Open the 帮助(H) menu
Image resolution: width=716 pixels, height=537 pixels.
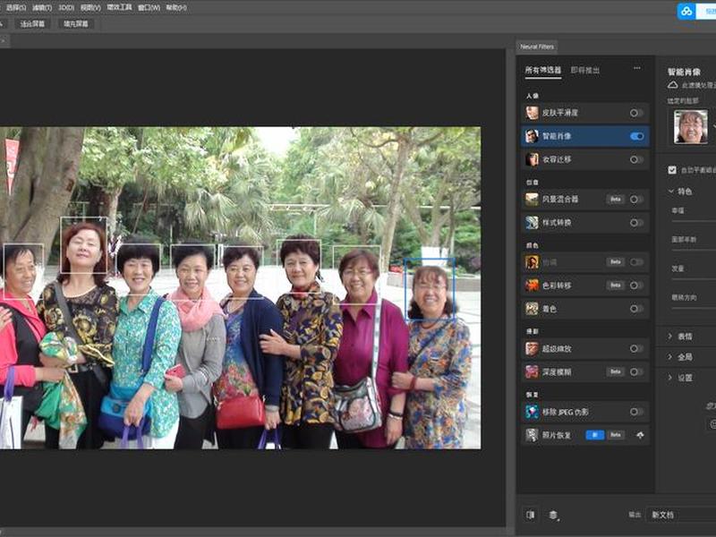point(176,8)
